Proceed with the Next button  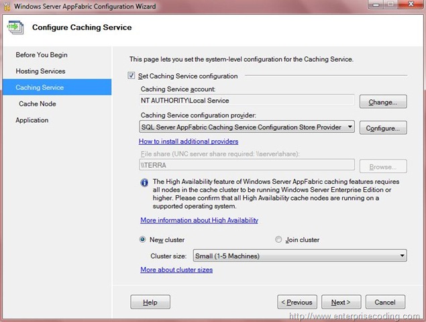[x=341, y=302]
